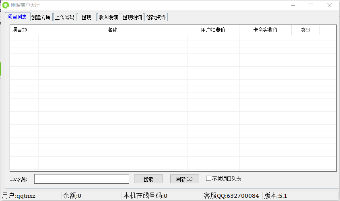Click the ID/名称: label

[19, 179]
